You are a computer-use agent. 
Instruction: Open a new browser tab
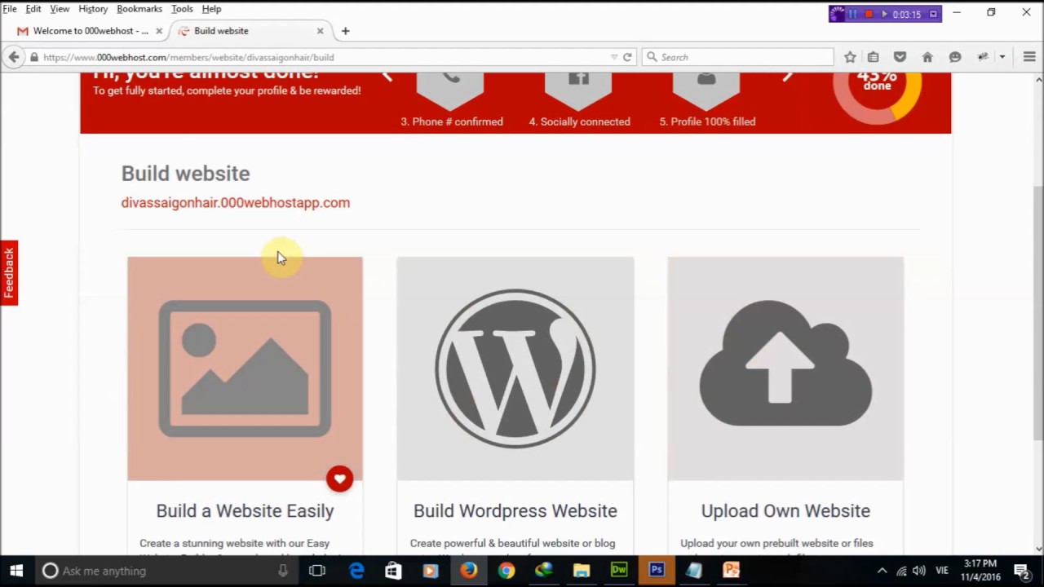coord(345,31)
